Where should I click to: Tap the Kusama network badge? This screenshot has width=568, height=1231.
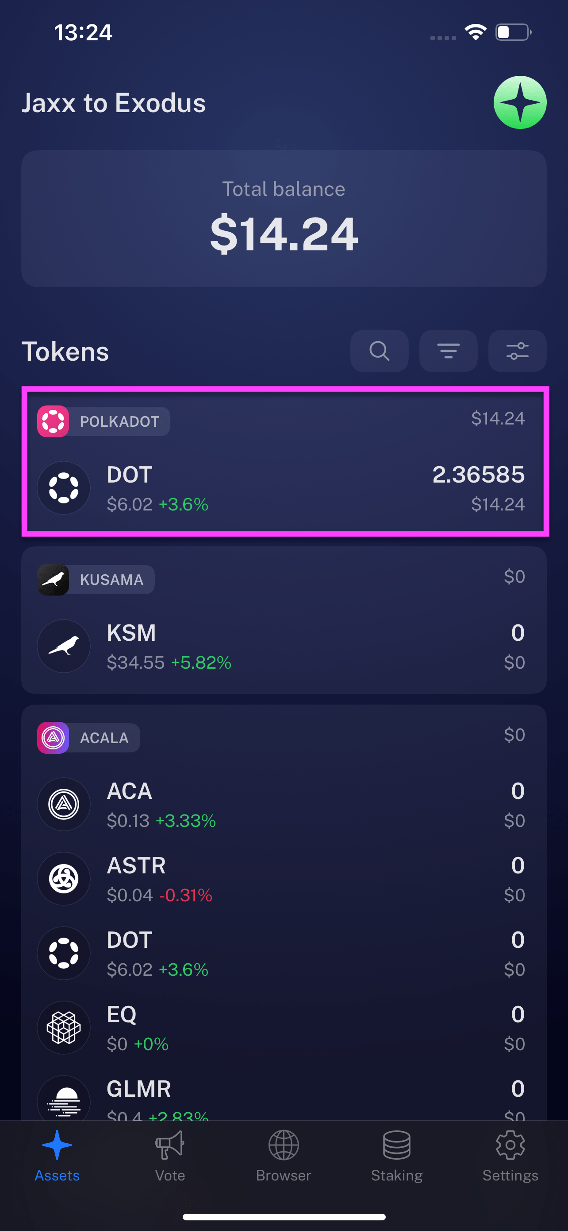click(x=96, y=579)
